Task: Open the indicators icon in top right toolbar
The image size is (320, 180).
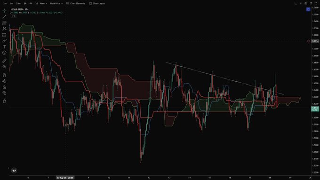Action: point(296,3)
